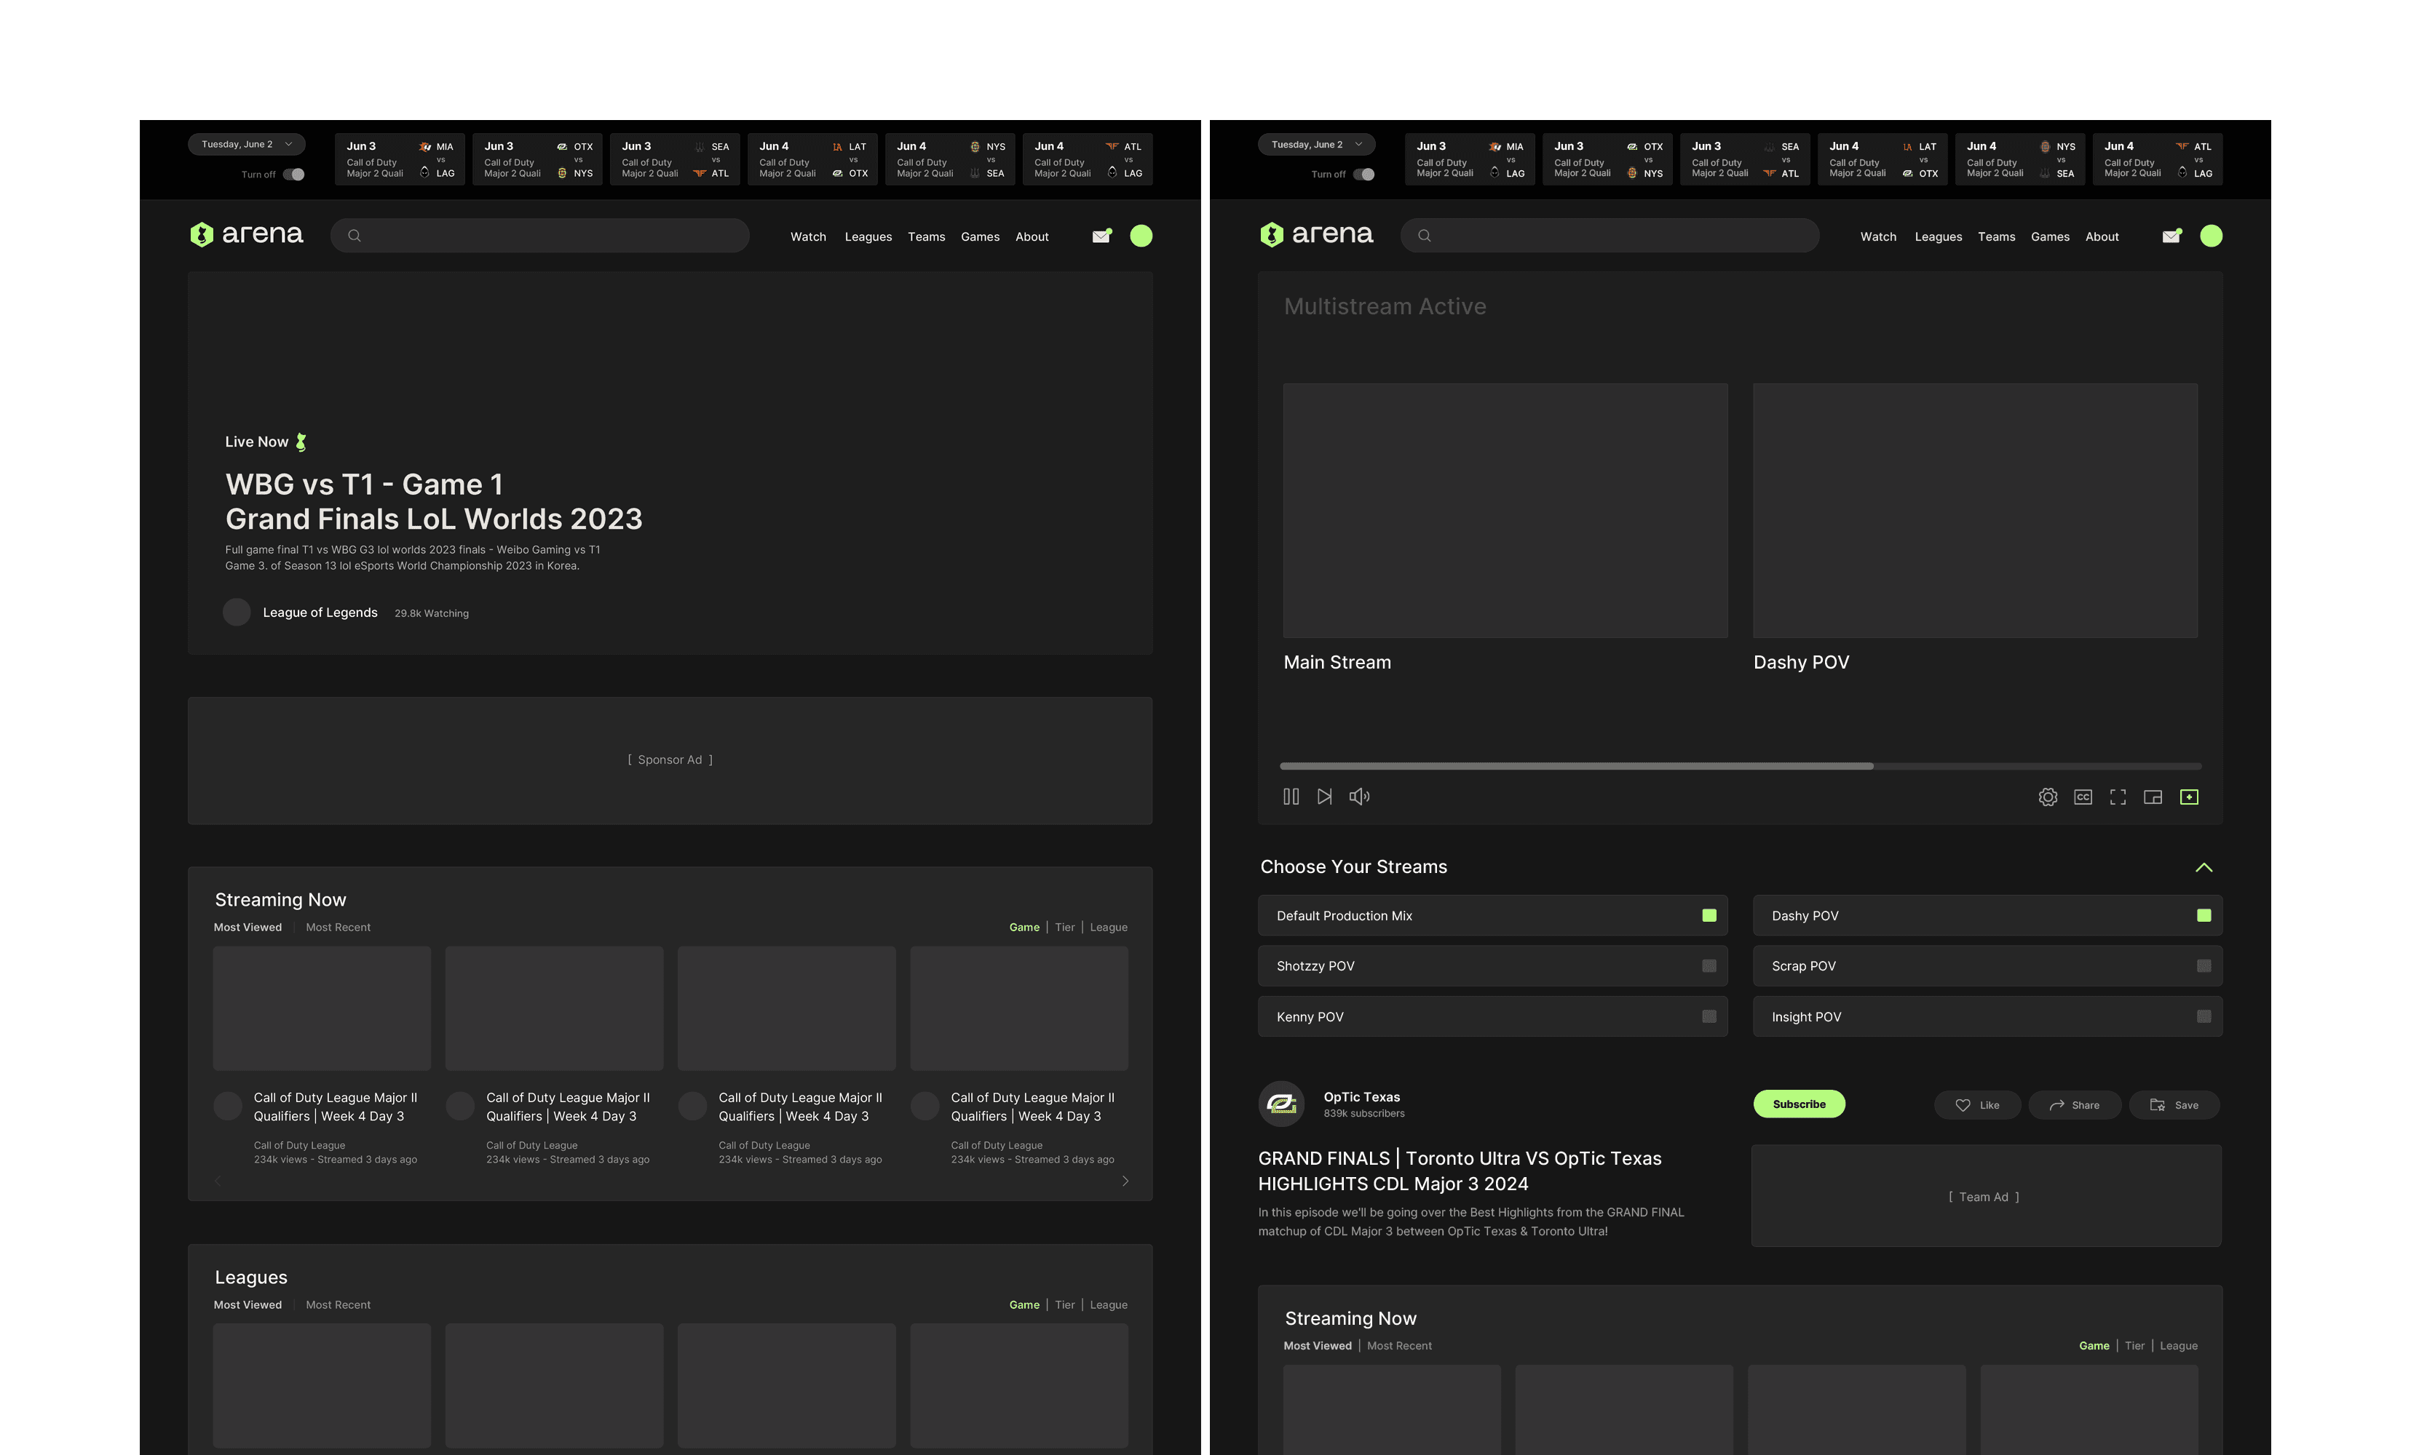
Task: Enter fullscreen mode in video player
Action: 2118,798
